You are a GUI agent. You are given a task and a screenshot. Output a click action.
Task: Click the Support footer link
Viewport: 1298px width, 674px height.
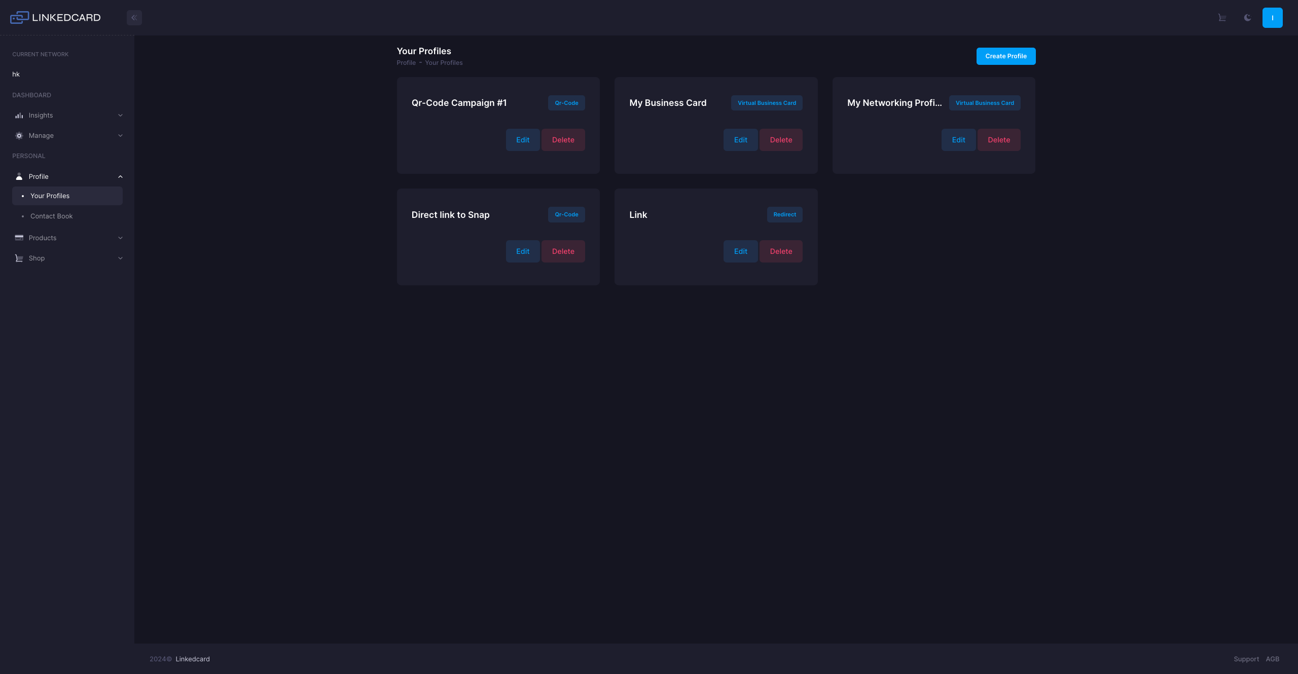tap(1246, 659)
